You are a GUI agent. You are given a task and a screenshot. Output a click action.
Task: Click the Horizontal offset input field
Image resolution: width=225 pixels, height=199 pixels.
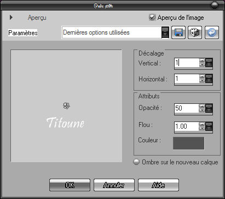187,79
